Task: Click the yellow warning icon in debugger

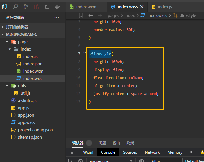Action: [x=202, y=152]
